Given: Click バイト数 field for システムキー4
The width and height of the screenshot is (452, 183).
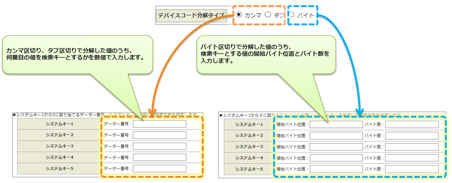Looking at the screenshot, I should [x=412, y=158].
